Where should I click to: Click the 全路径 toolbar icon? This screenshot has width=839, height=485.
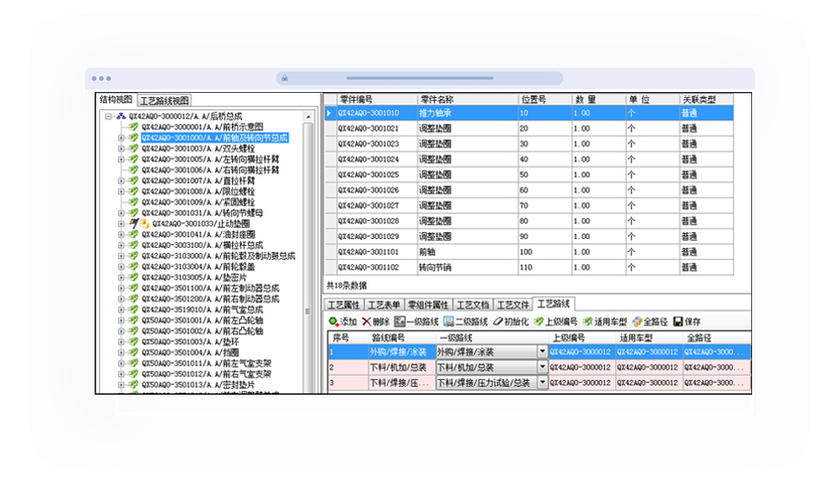[637, 322]
